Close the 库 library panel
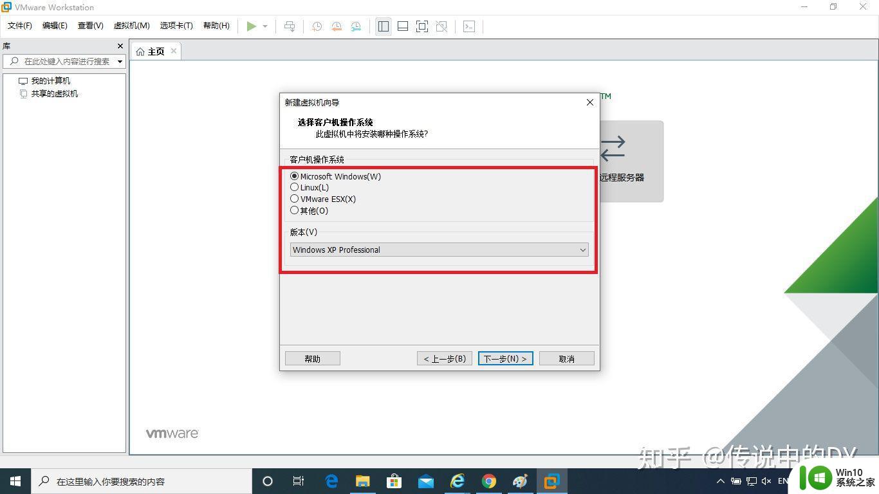Viewport: 879px width, 494px height. [120, 46]
